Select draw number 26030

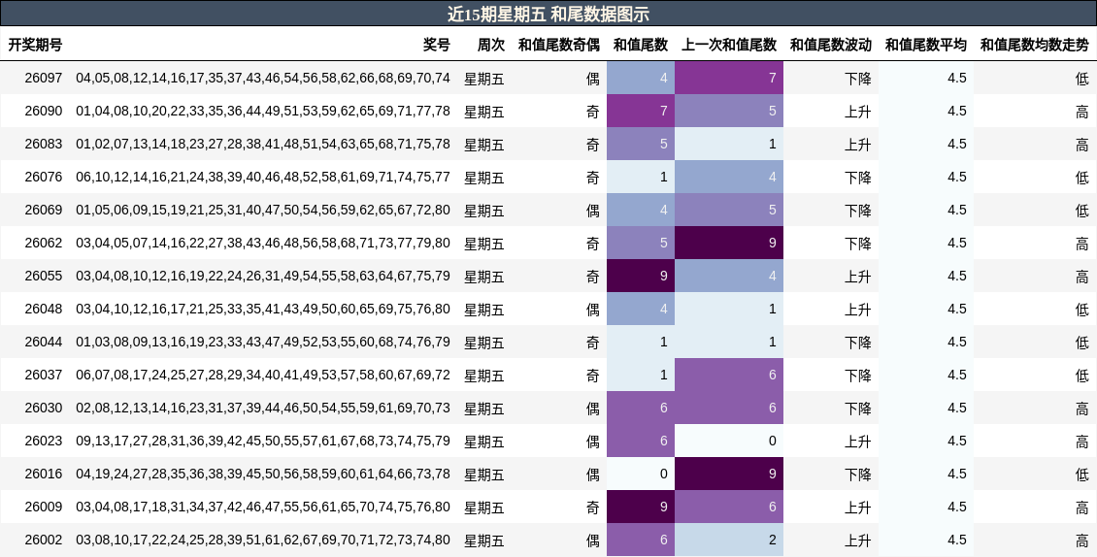pyautogui.click(x=44, y=408)
